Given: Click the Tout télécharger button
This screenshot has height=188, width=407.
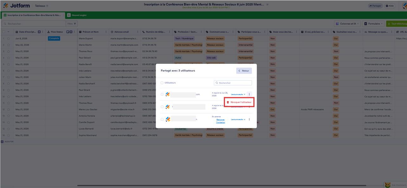Looking at the screenshot, I should 397,24.
